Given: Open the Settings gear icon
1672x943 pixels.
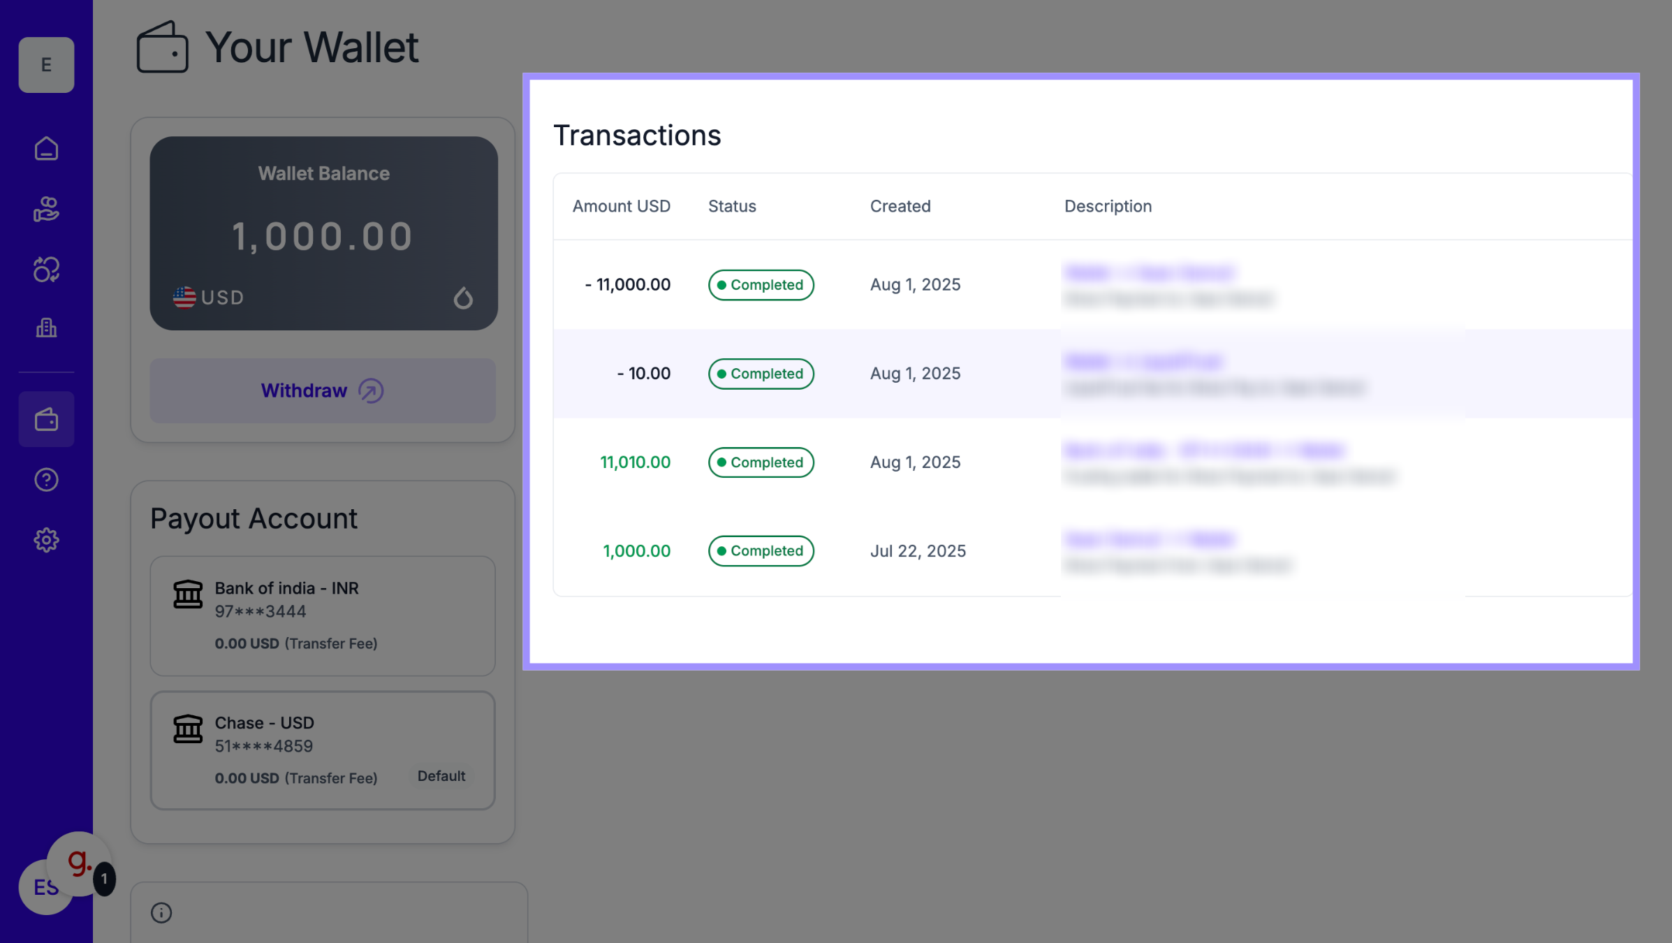Looking at the screenshot, I should (46, 540).
